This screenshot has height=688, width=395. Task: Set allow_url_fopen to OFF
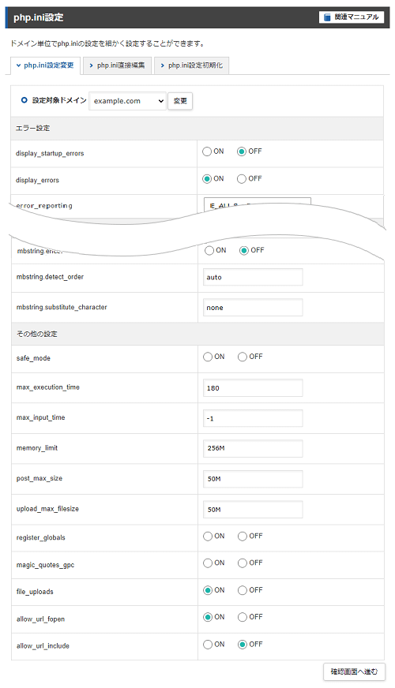pos(243,617)
